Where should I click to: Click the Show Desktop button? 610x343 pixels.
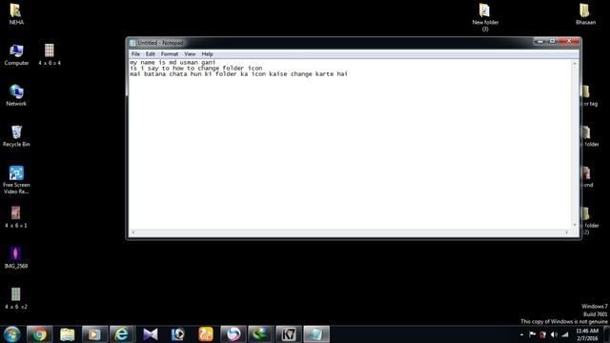click(606, 334)
